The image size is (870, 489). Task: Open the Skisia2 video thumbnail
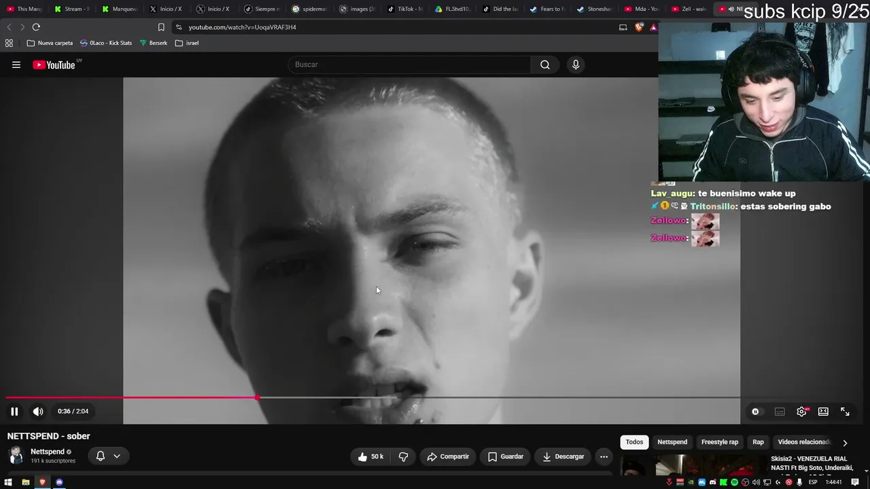click(x=692, y=465)
